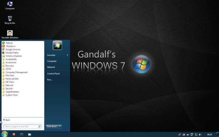Open the Shut down options arrow

pos(60,126)
